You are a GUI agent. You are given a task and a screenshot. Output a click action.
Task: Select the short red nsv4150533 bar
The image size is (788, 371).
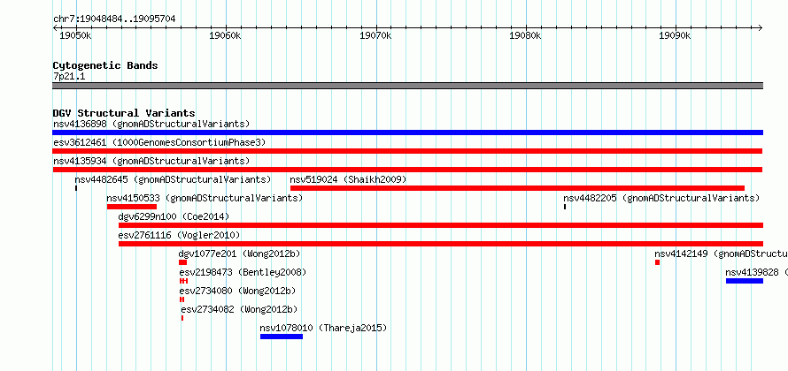132,207
